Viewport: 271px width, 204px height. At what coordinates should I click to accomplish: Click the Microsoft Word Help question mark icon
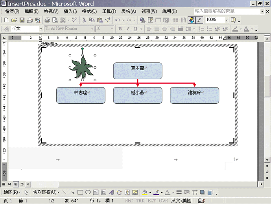pyautogui.click(x=233, y=20)
